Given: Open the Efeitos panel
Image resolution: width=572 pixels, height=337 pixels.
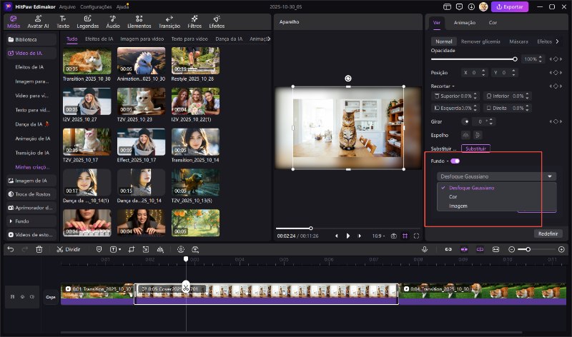Looking at the screenshot, I should (x=217, y=22).
